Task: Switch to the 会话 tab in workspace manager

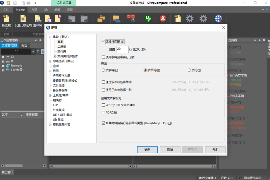Action: 24,45
